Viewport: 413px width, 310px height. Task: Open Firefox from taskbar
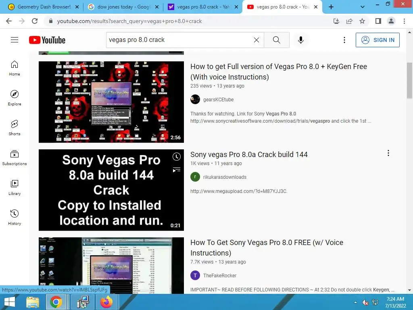pos(106,302)
